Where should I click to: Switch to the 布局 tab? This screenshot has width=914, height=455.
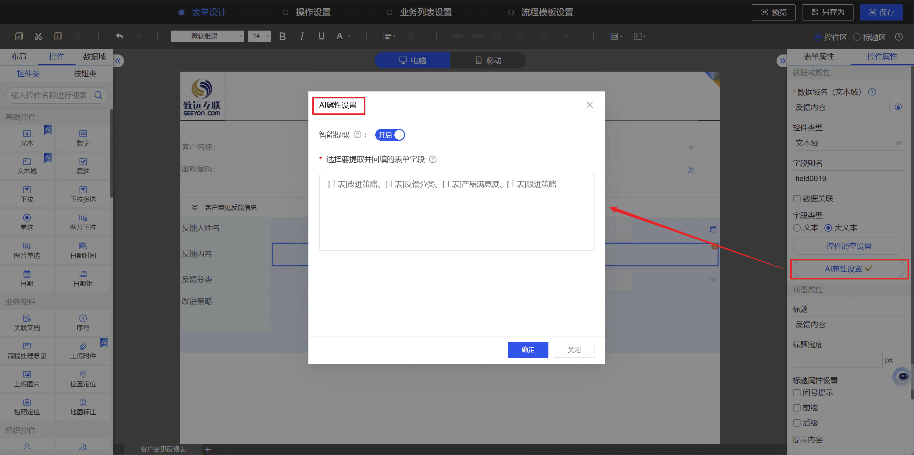[x=19, y=57]
